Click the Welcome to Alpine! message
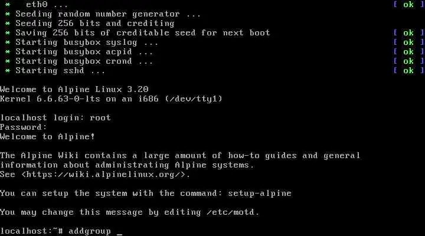Viewport: 425px width, 236px height. 47,136
